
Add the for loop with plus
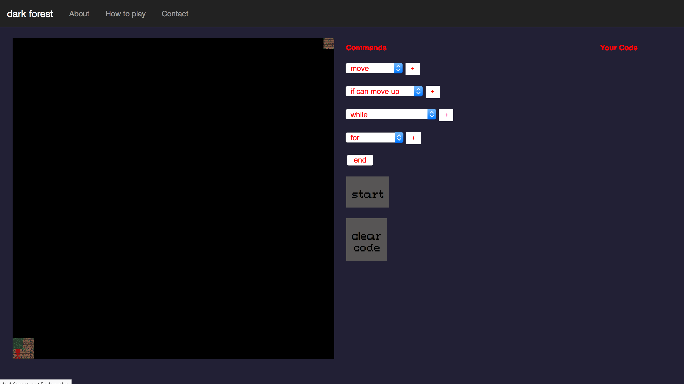[413, 138]
